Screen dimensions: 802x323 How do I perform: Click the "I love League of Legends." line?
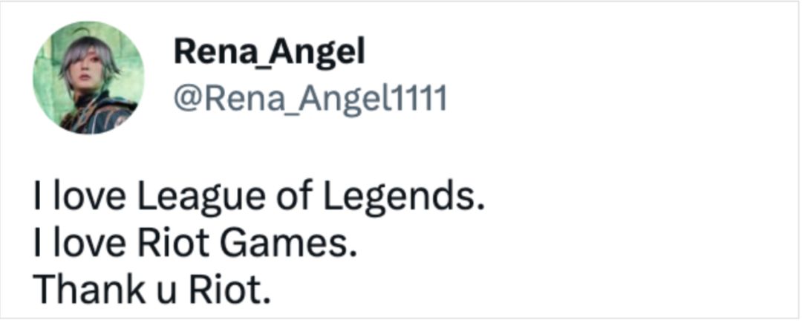pyautogui.click(x=258, y=198)
